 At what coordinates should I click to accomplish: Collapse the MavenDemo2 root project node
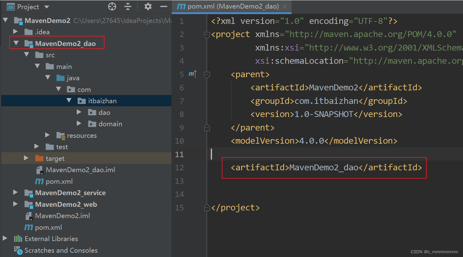(x=5, y=20)
